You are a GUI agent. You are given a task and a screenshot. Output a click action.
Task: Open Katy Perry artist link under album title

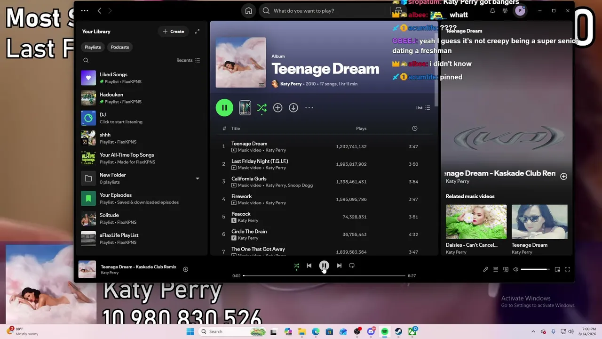291,84
